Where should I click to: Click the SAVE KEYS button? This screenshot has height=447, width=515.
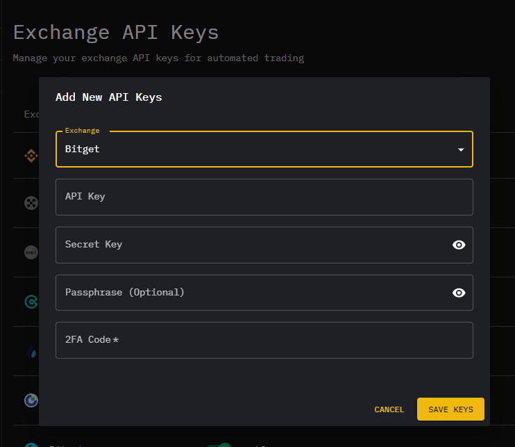(x=450, y=409)
